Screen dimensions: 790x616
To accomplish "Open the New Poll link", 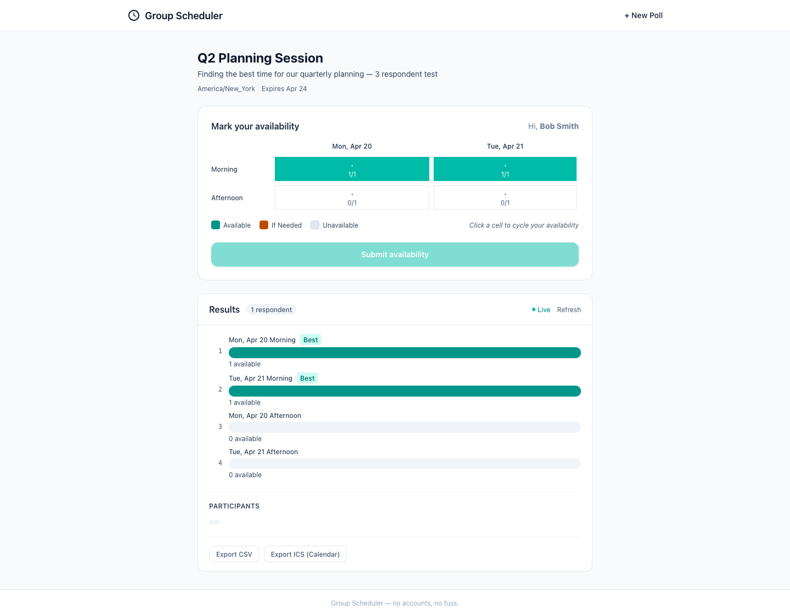I will [x=644, y=15].
